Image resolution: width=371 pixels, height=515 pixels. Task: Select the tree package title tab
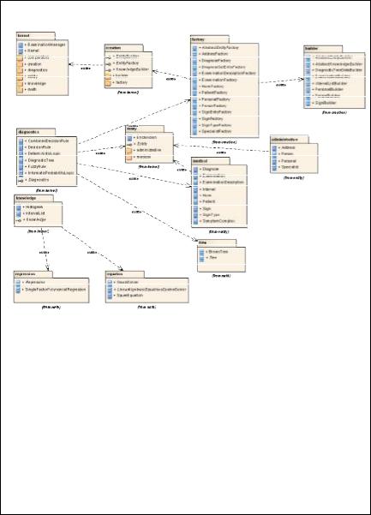coord(217,243)
